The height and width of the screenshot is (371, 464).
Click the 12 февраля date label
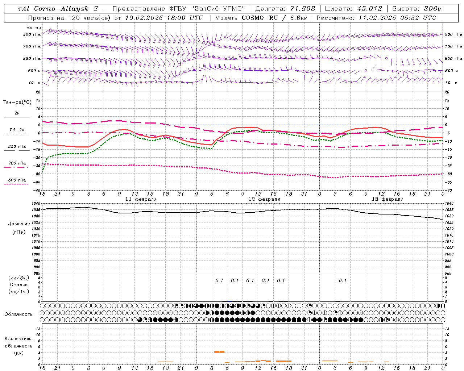pyautogui.click(x=264, y=199)
